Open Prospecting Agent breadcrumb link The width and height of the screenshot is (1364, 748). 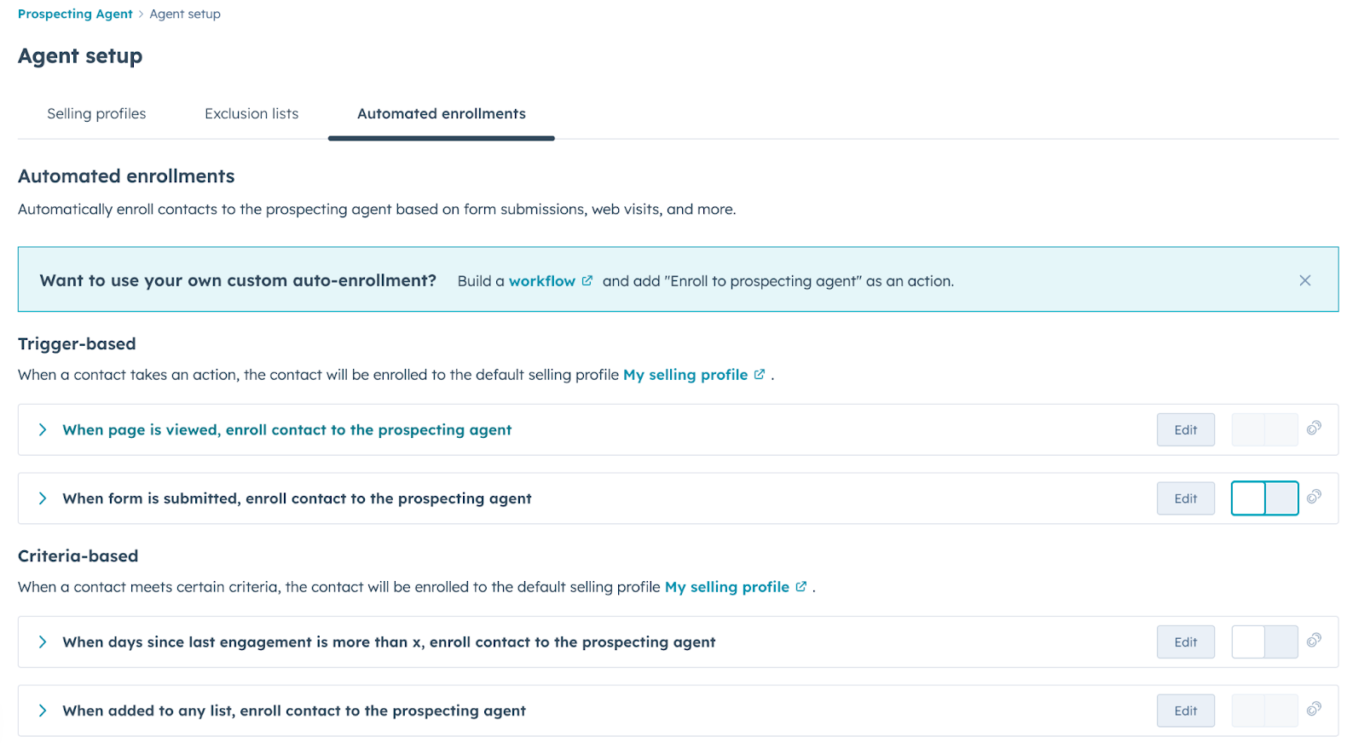coord(75,14)
